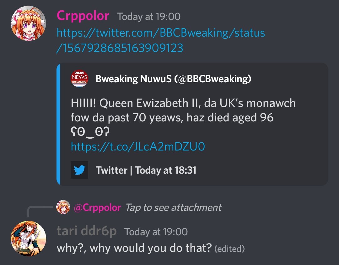
Task: Tap to see attachment in reply preview
Action: pyautogui.click(x=173, y=207)
